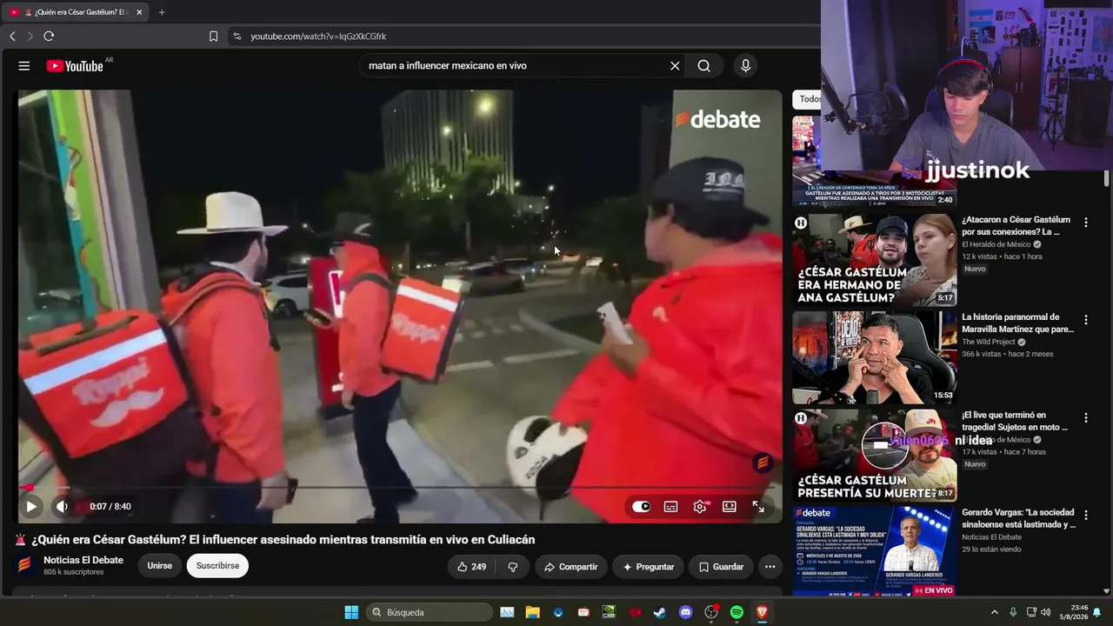Reload the YouTube page
The height and width of the screenshot is (626, 1113).
point(49,37)
